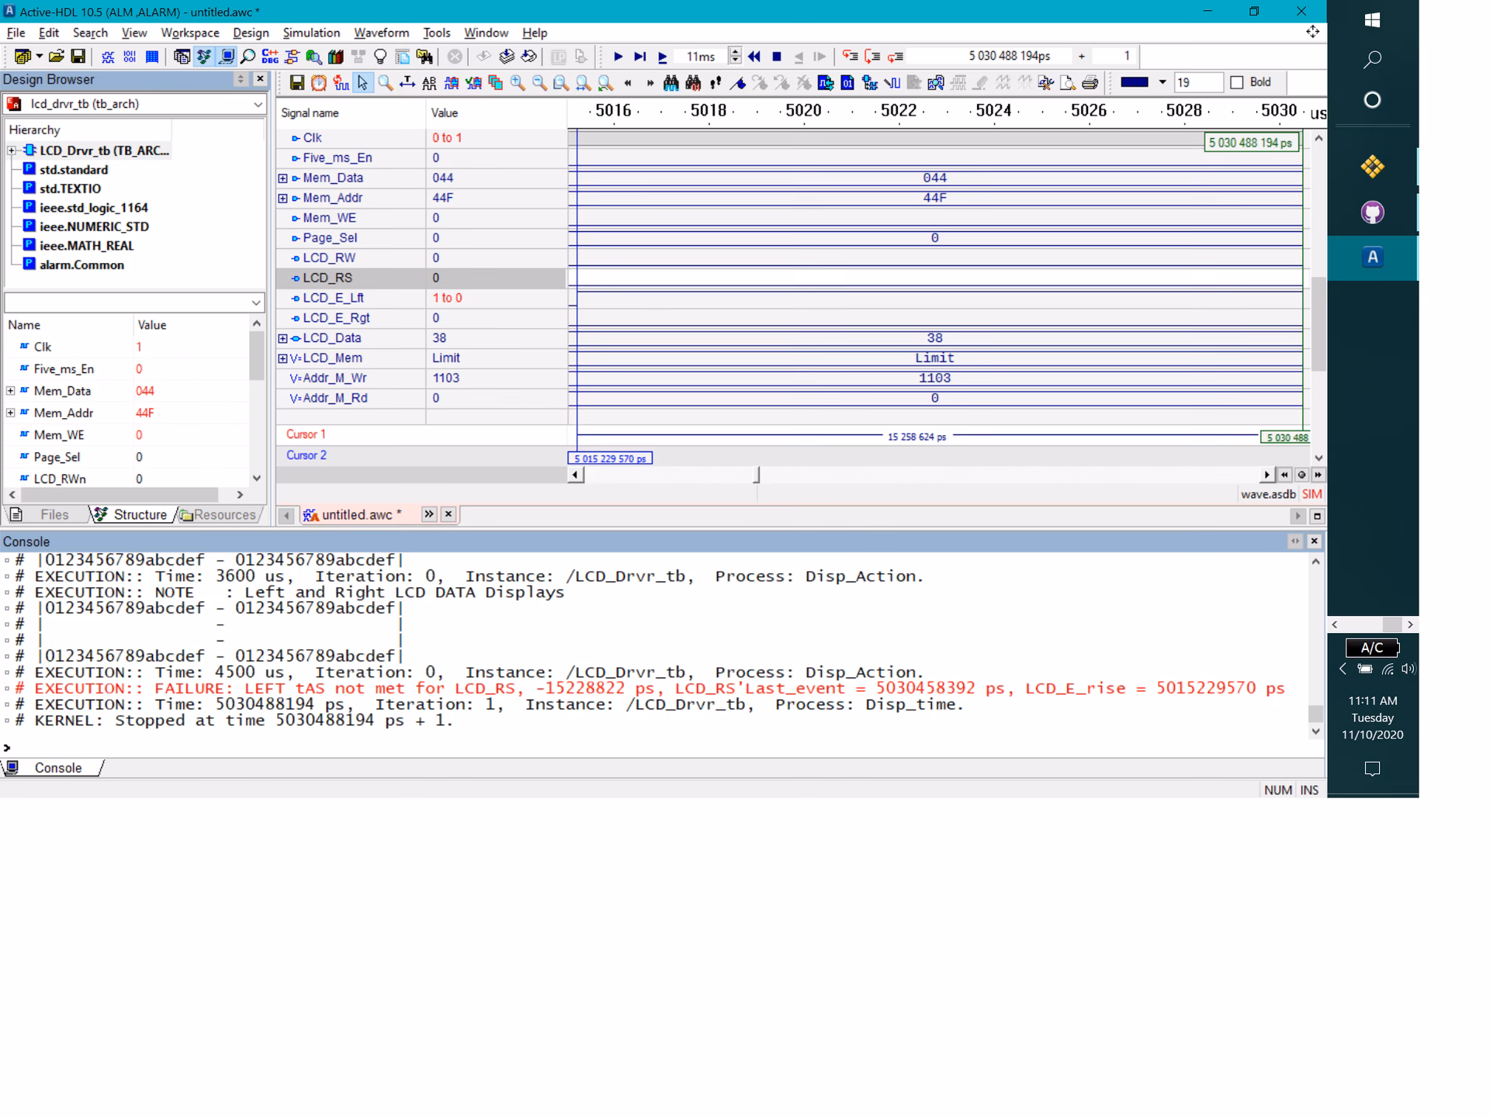
Task: Expand Mem_Addr in the waveform signal list
Action: pyautogui.click(x=282, y=199)
